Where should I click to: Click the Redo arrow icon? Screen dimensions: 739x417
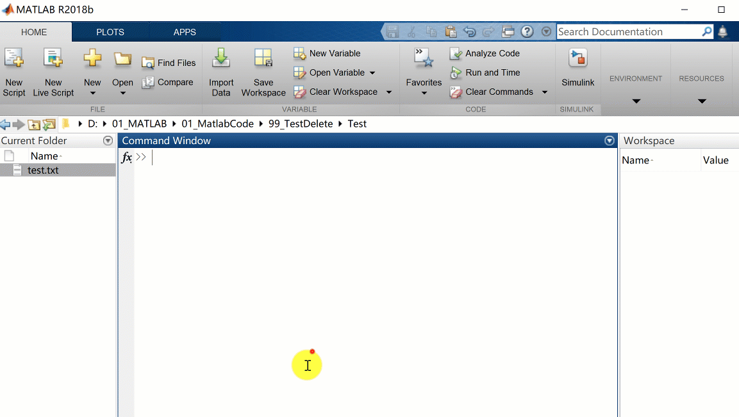click(x=489, y=31)
